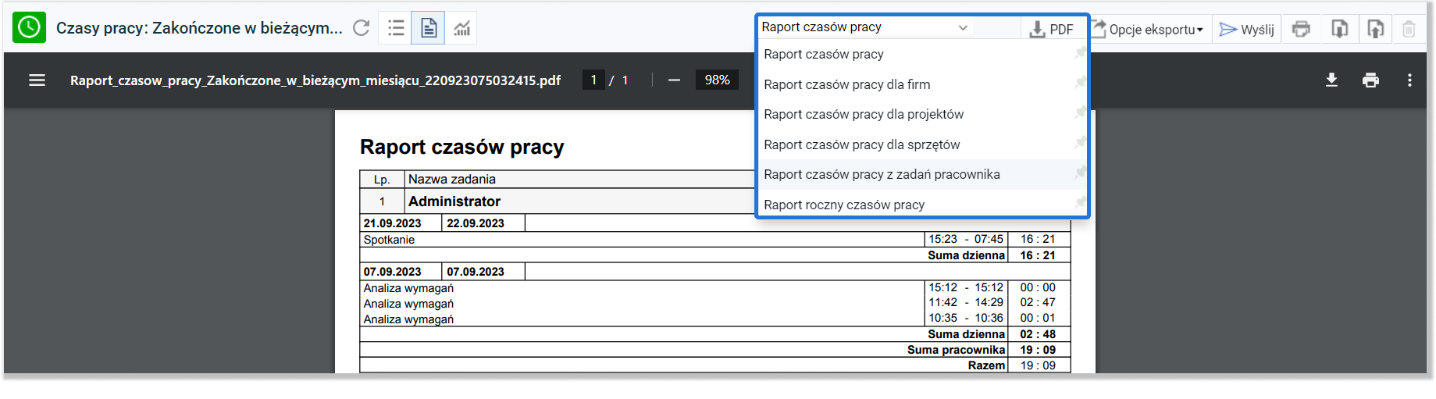Click the 'Spotkanie' task row
The height and width of the screenshot is (399, 1436).
coord(389,240)
